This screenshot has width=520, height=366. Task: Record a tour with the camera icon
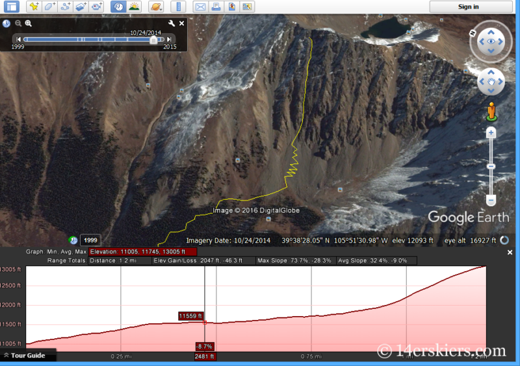[x=96, y=6]
